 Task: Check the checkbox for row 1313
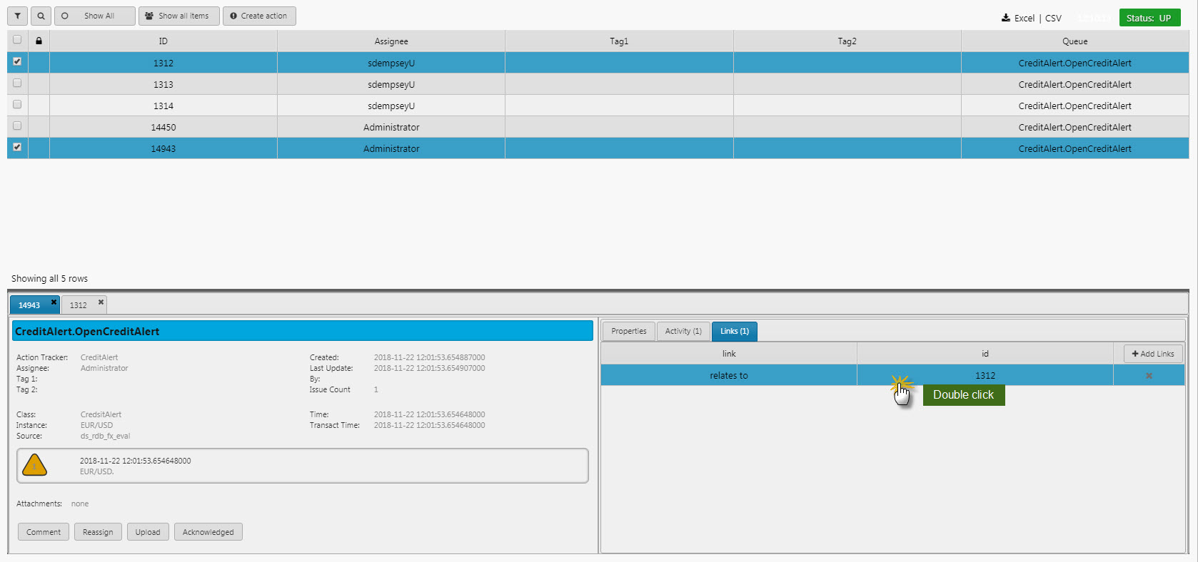17,83
